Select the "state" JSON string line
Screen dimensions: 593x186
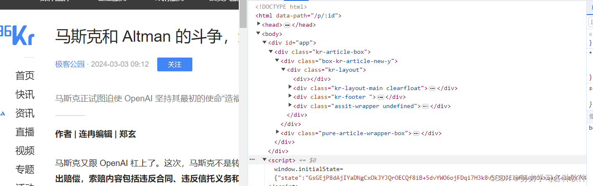pyautogui.click(x=431, y=178)
